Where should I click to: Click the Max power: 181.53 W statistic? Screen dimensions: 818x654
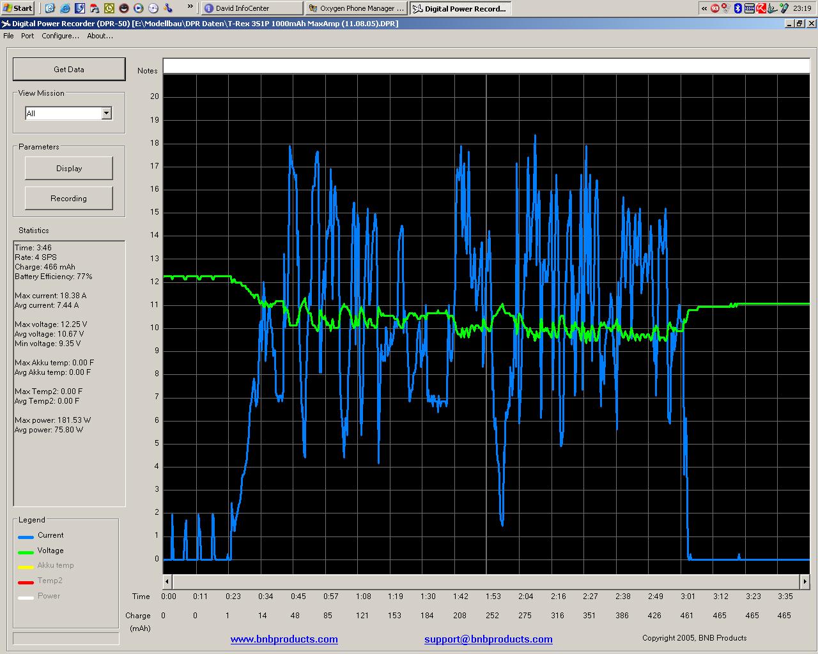tap(52, 420)
